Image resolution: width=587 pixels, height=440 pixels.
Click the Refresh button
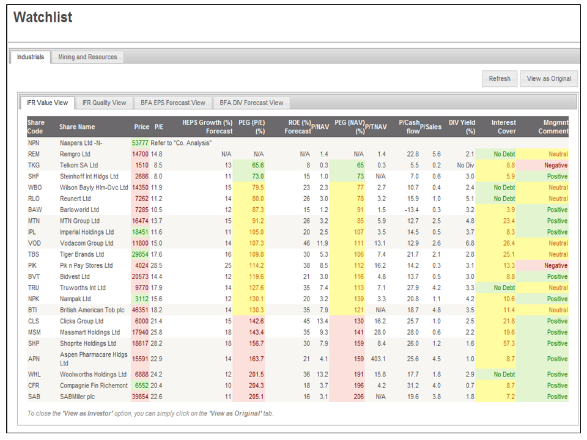coord(500,79)
